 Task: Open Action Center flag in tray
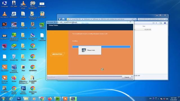pyautogui.click(x=161, y=99)
